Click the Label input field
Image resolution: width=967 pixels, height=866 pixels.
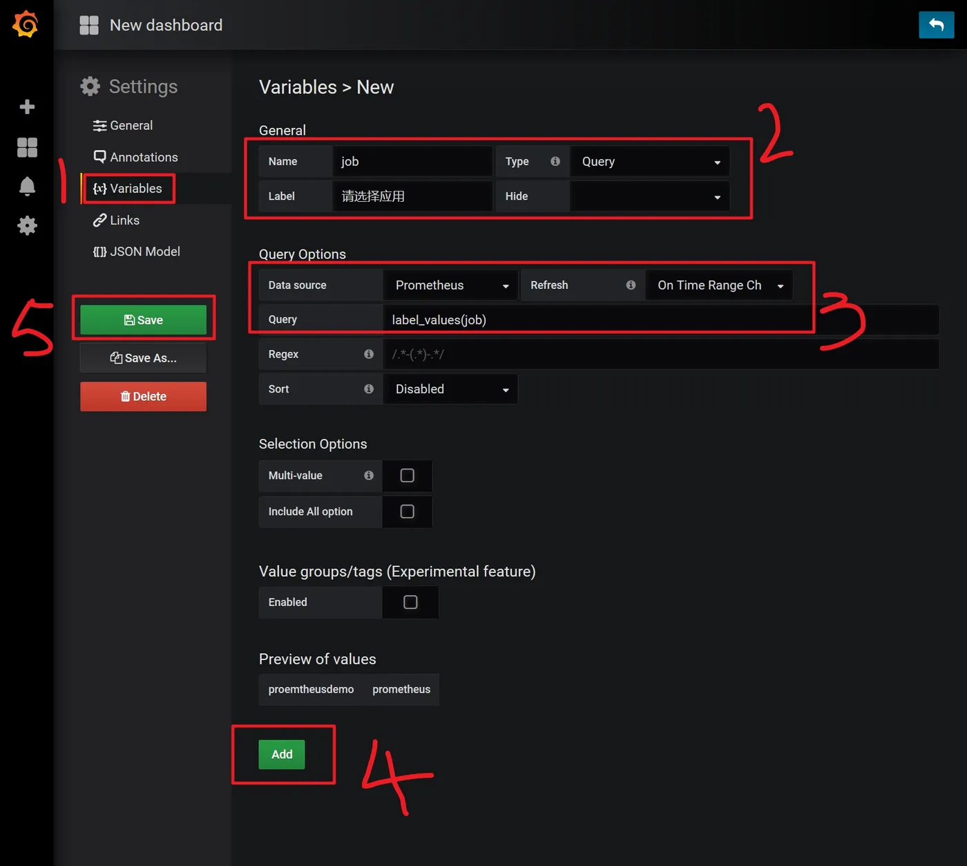pos(412,196)
